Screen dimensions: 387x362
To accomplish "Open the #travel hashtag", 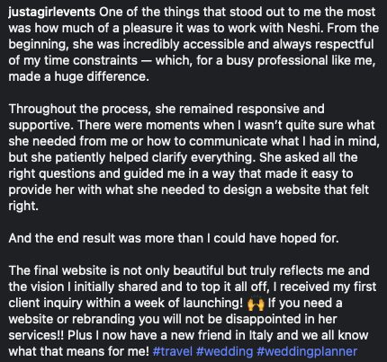I will click(173, 351).
